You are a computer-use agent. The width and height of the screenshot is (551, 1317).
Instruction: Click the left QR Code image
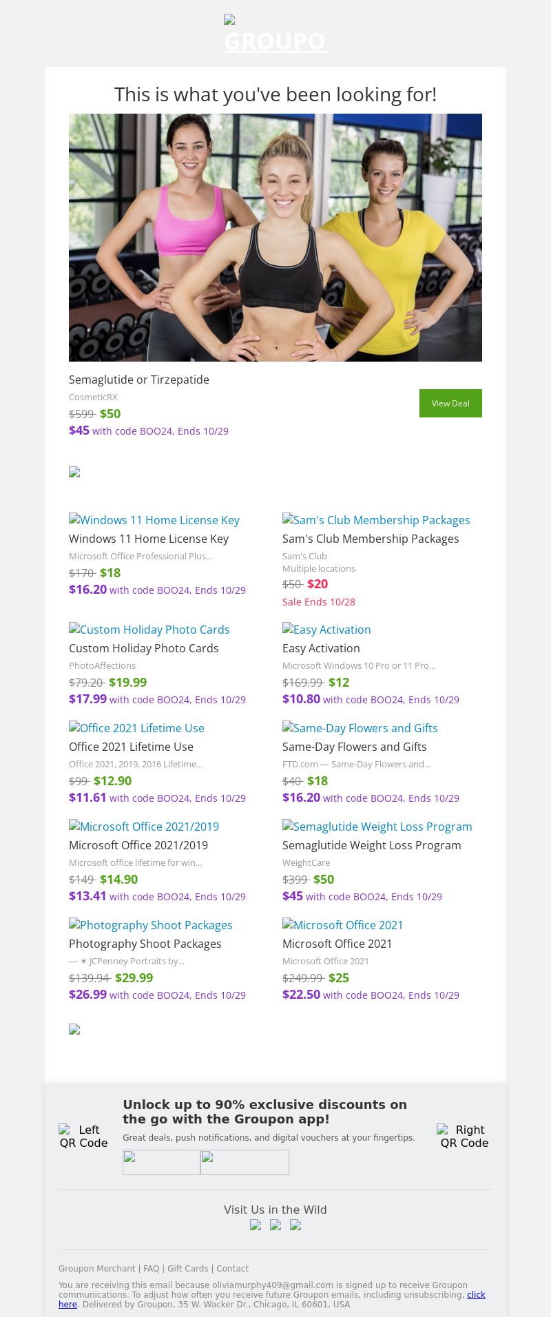83,1136
